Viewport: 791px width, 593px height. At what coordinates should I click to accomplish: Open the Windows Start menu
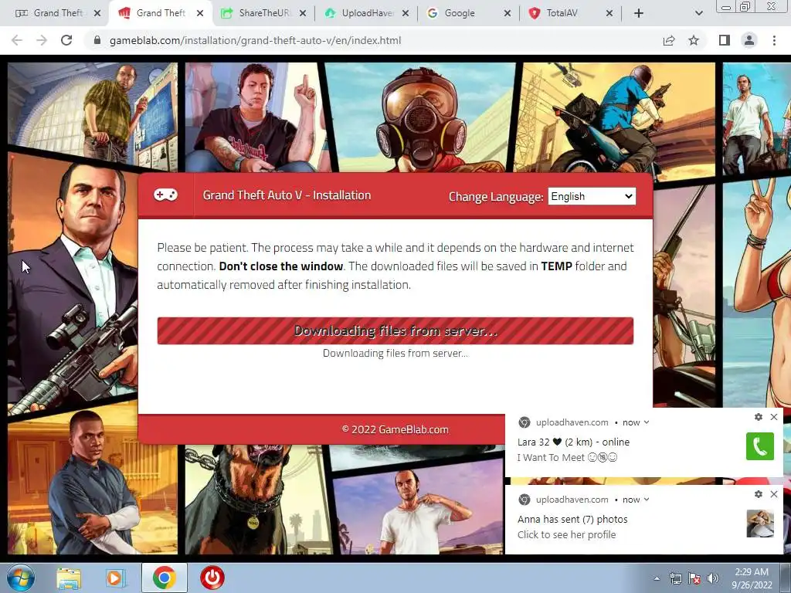21,578
